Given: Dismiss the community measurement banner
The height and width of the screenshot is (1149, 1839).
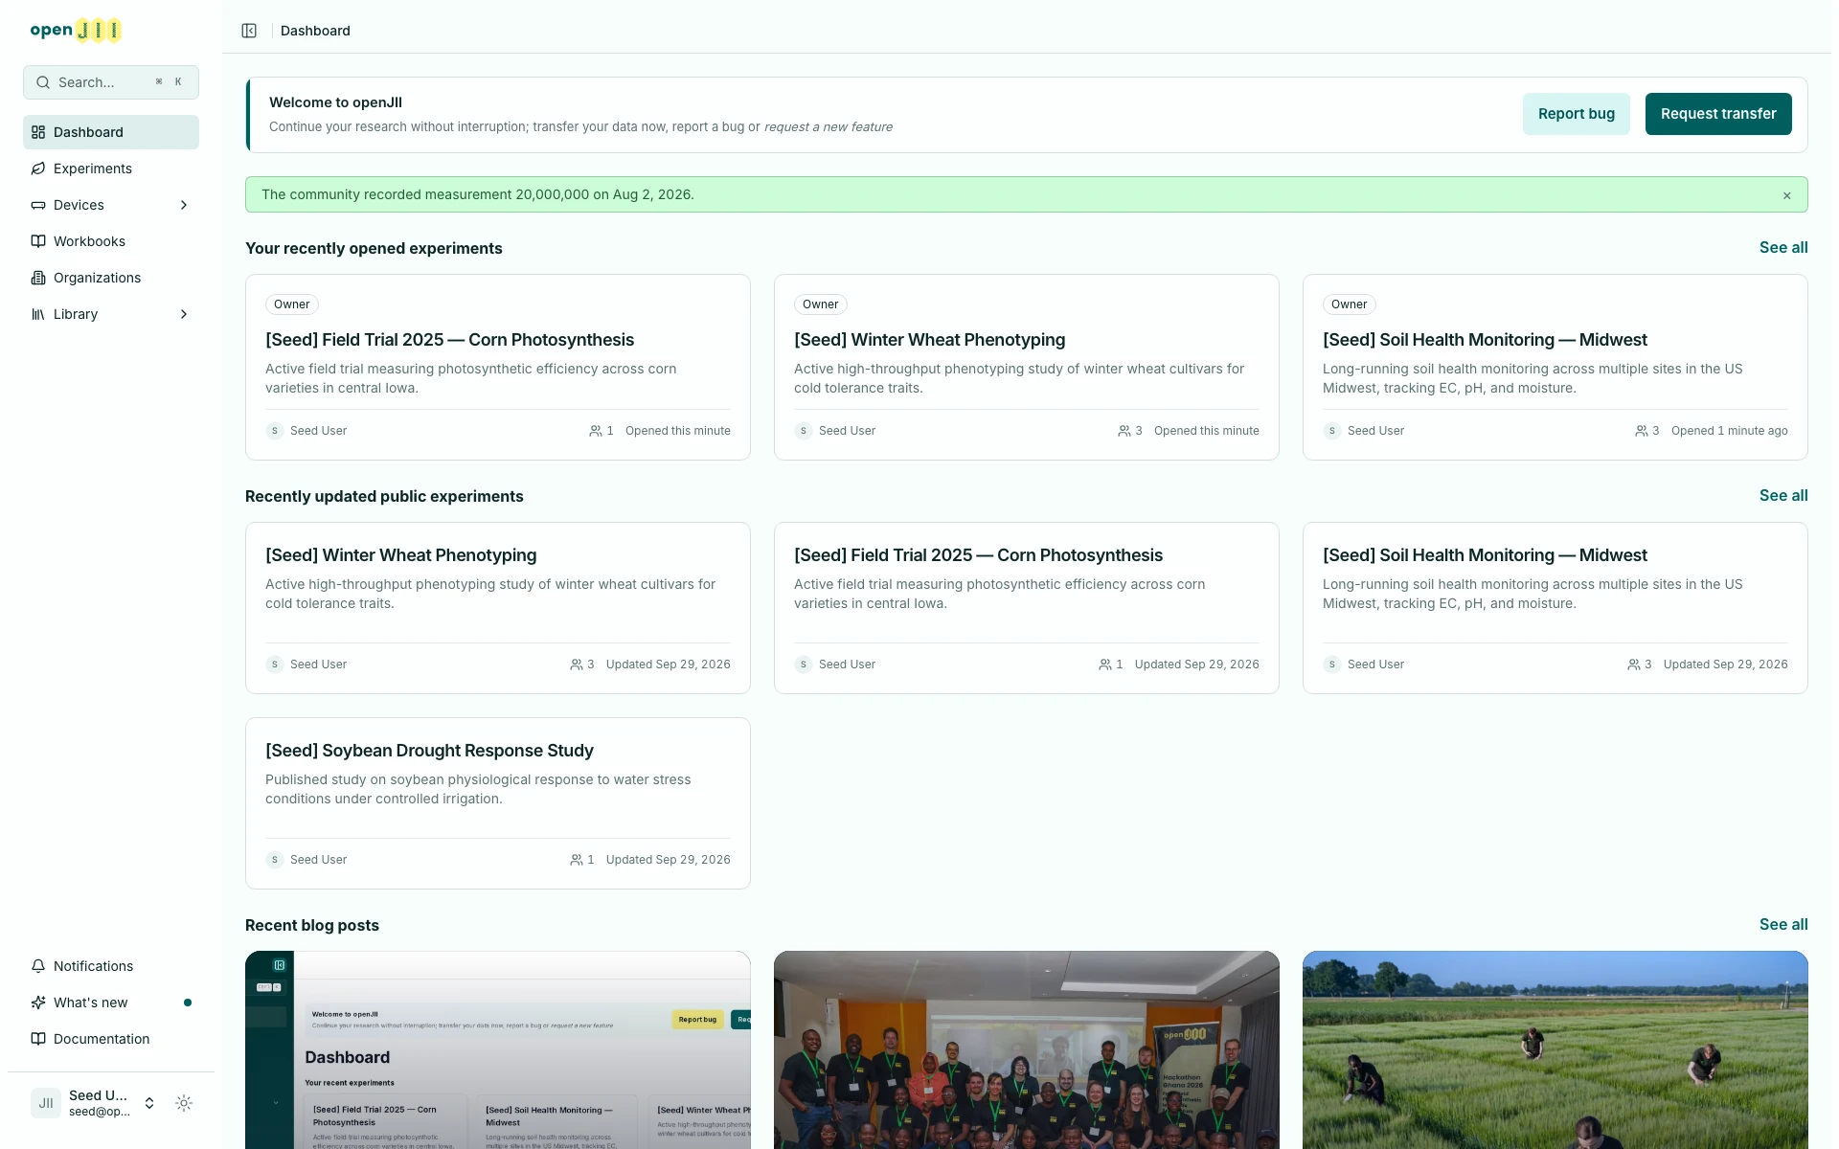Looking at the screenshot, I should (x=1786, y=195).
